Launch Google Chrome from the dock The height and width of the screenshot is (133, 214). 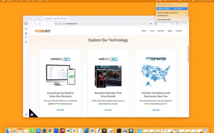click(50, 131)
